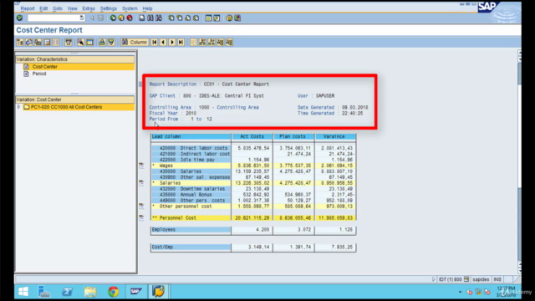
Task: Collapse the Personnel Cost total row icon
Action: pos(141,217)
